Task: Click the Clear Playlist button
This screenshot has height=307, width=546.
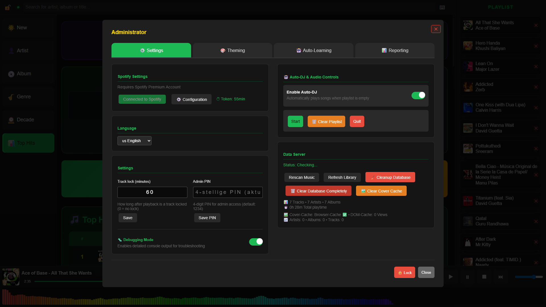Action: click(x=326, y=121)
